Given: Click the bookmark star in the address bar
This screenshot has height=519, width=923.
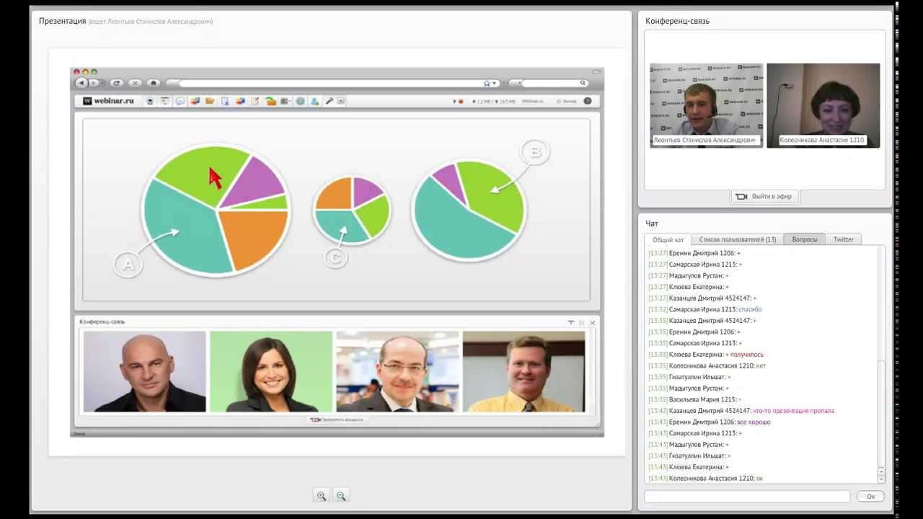Looking at the screenshot, I should point(487,83).
